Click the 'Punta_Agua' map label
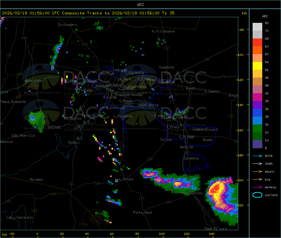 pyautogui.click(x=142, y=212)
